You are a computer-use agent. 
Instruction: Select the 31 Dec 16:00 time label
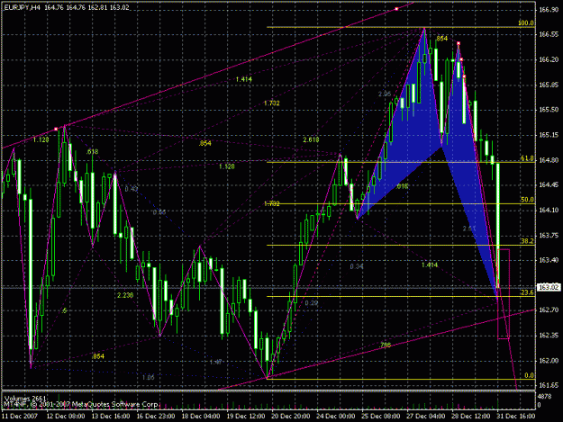click(x=515, y=416)
